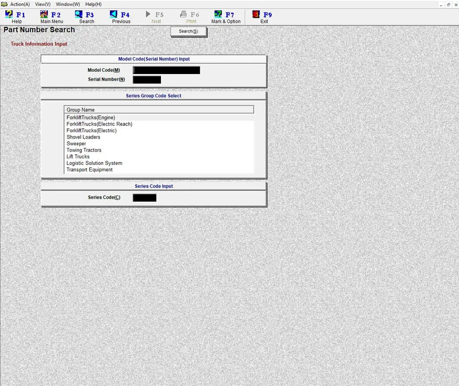Viewport: 459px width, 386px height.
Task: Select Towing Tractors group entry
Action: 84,150
